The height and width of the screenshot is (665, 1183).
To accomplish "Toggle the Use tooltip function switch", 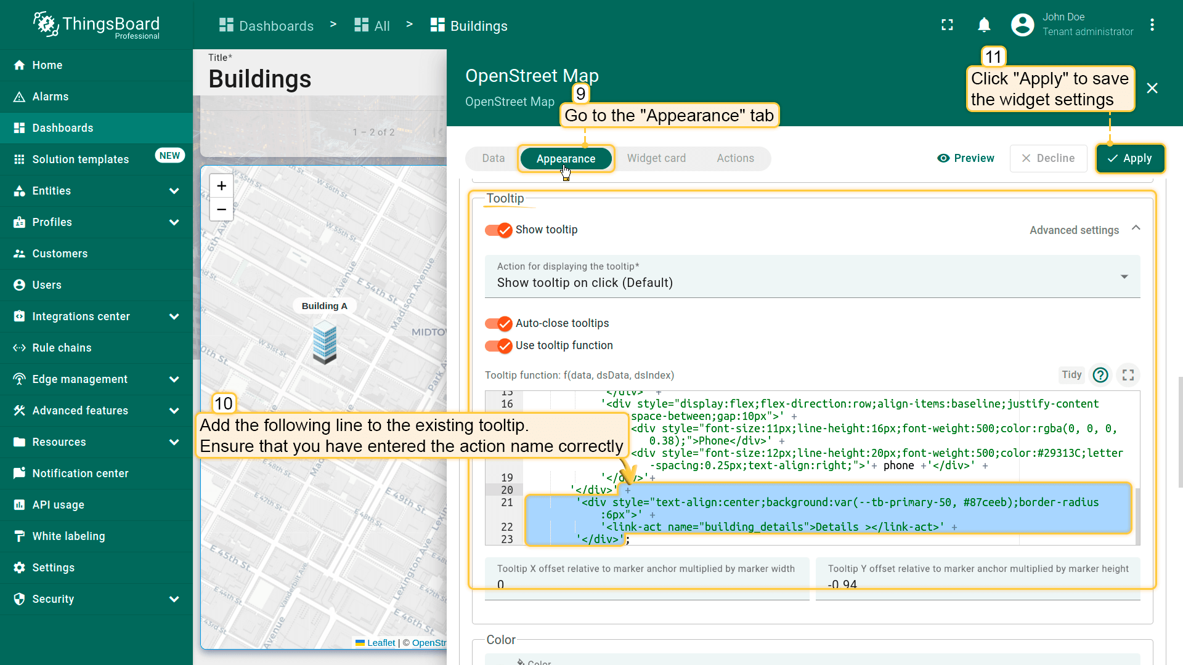I will click(498, 346).
